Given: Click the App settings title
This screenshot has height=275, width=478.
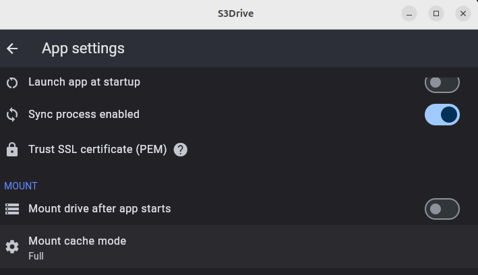Looking at the screenshot, I should (83, 49).
